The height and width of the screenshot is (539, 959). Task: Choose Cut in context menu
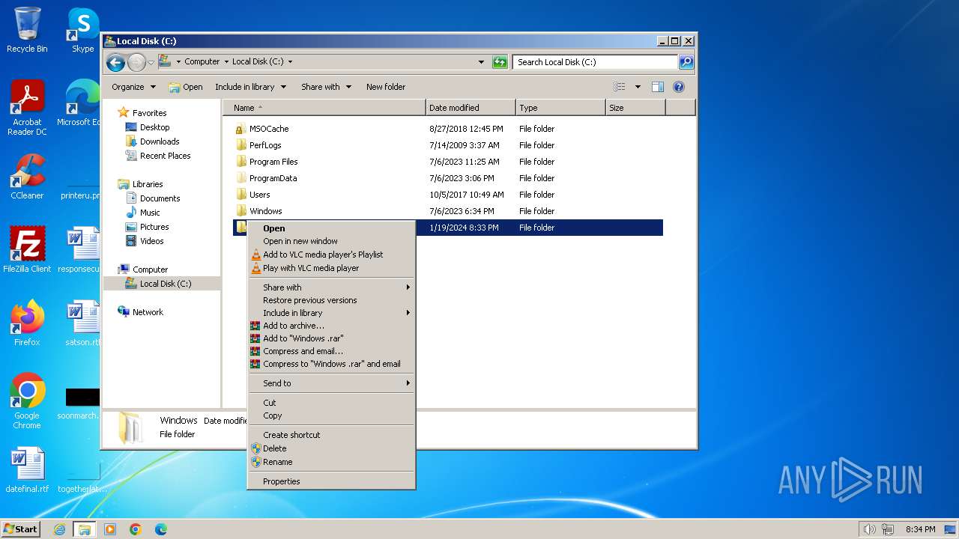tap(331, 403)
